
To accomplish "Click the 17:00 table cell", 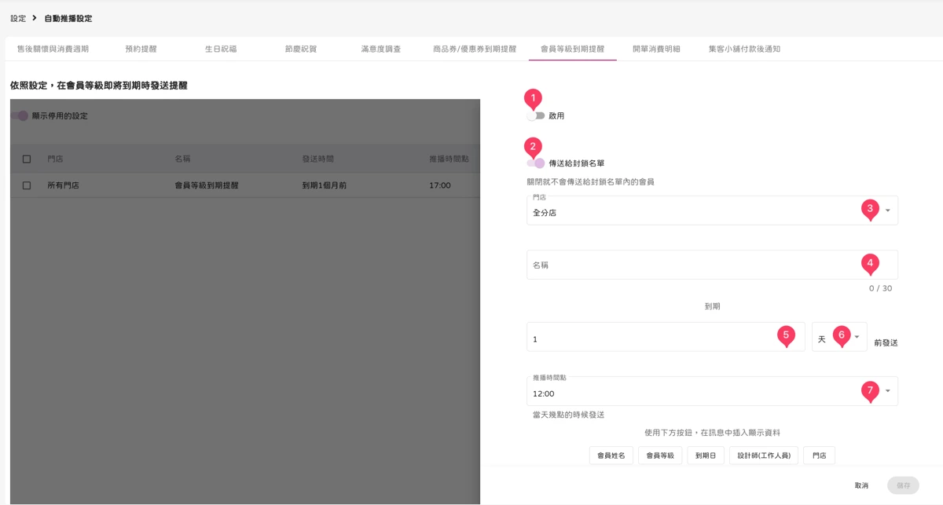I will (440, 185).
